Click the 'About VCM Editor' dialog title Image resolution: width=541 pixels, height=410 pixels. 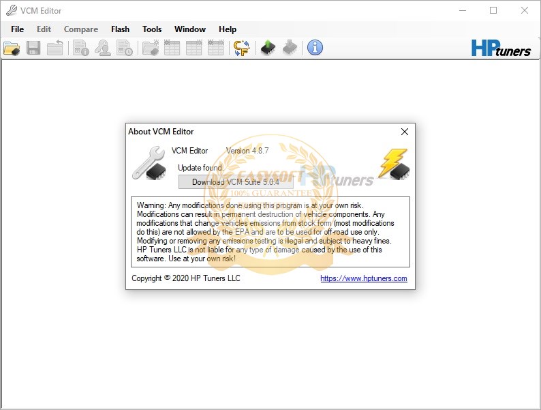pyautogui.click(x=161, y=132)
